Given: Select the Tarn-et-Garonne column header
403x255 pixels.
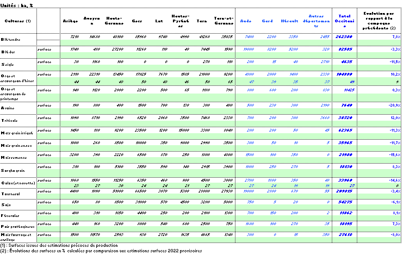Looking at the screenshot, I should coord(224,21).
